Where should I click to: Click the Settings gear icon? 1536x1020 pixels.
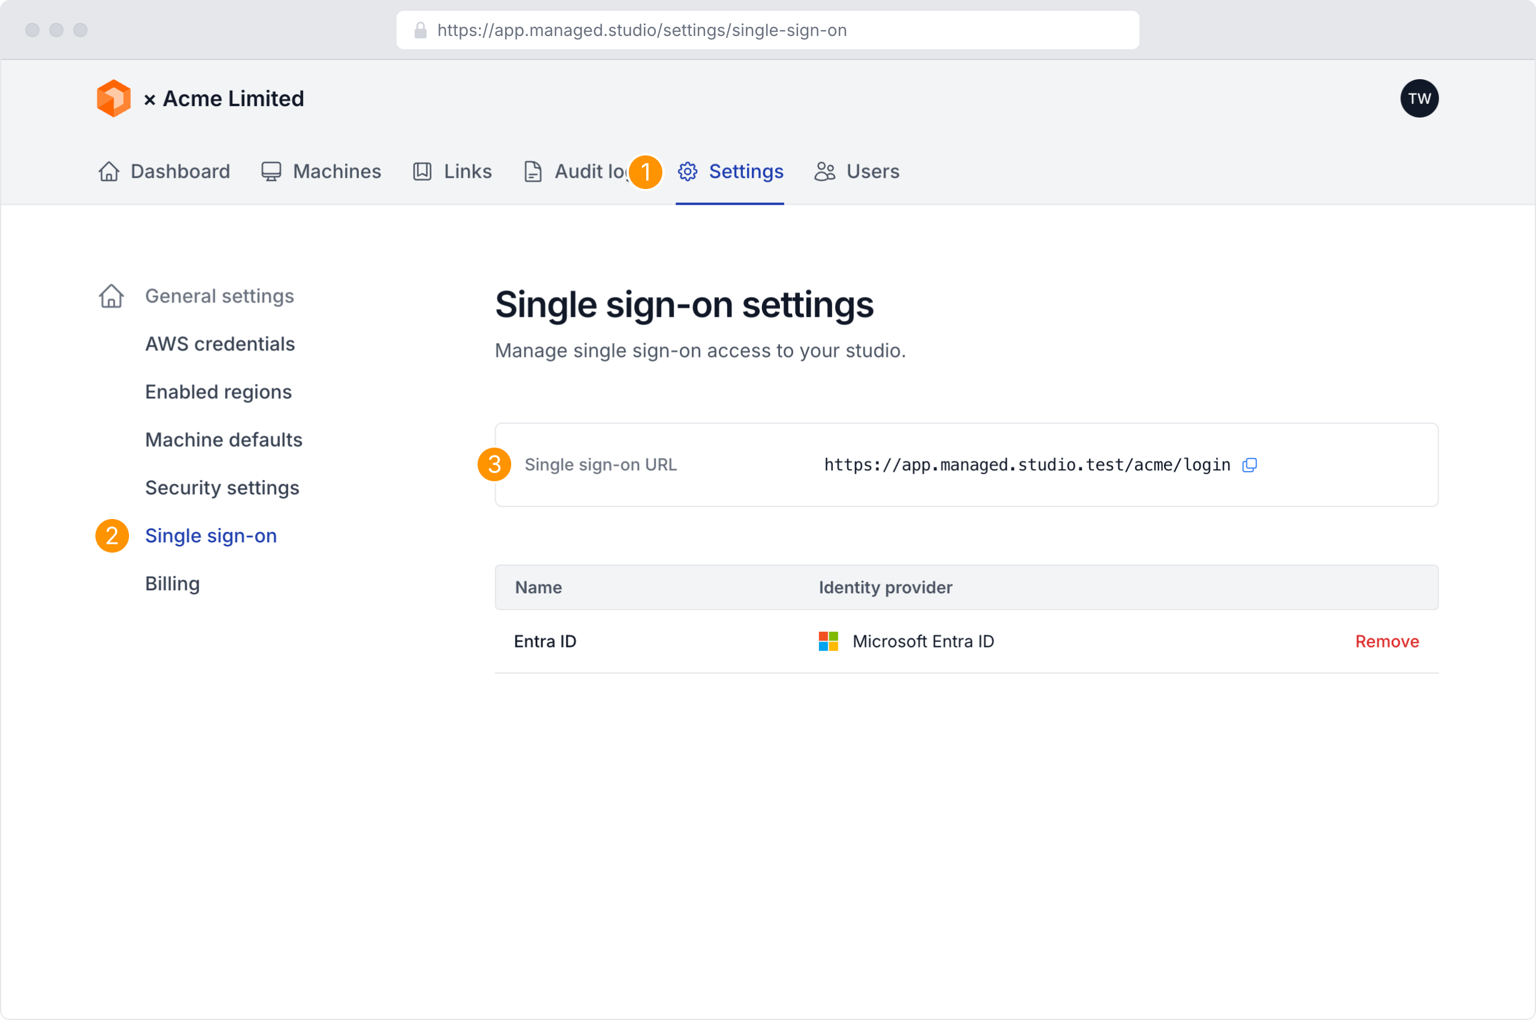[x=688, y=172]
